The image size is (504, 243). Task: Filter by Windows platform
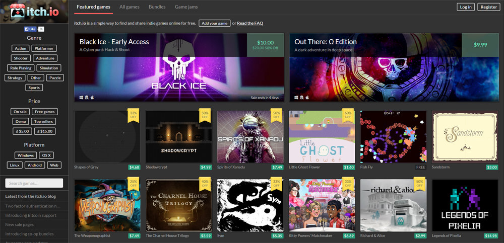point(25,155)
